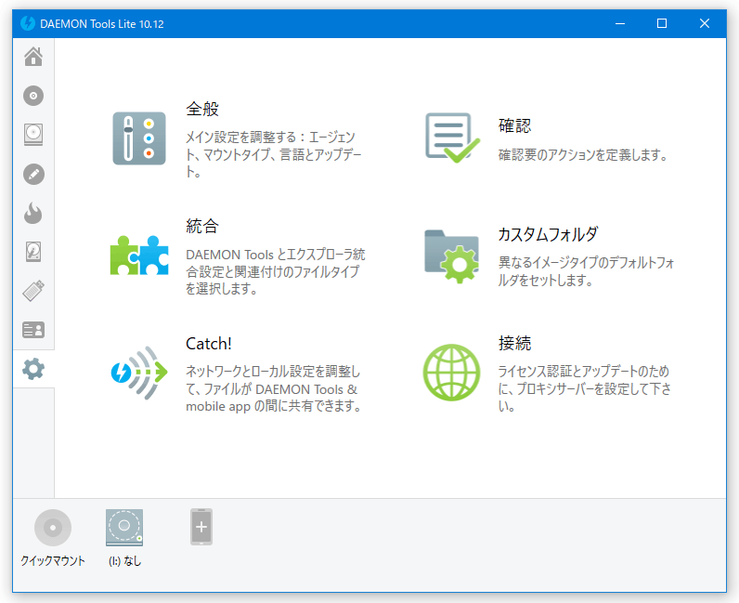Open the Home sidebar icon

(x=33, y=57)
